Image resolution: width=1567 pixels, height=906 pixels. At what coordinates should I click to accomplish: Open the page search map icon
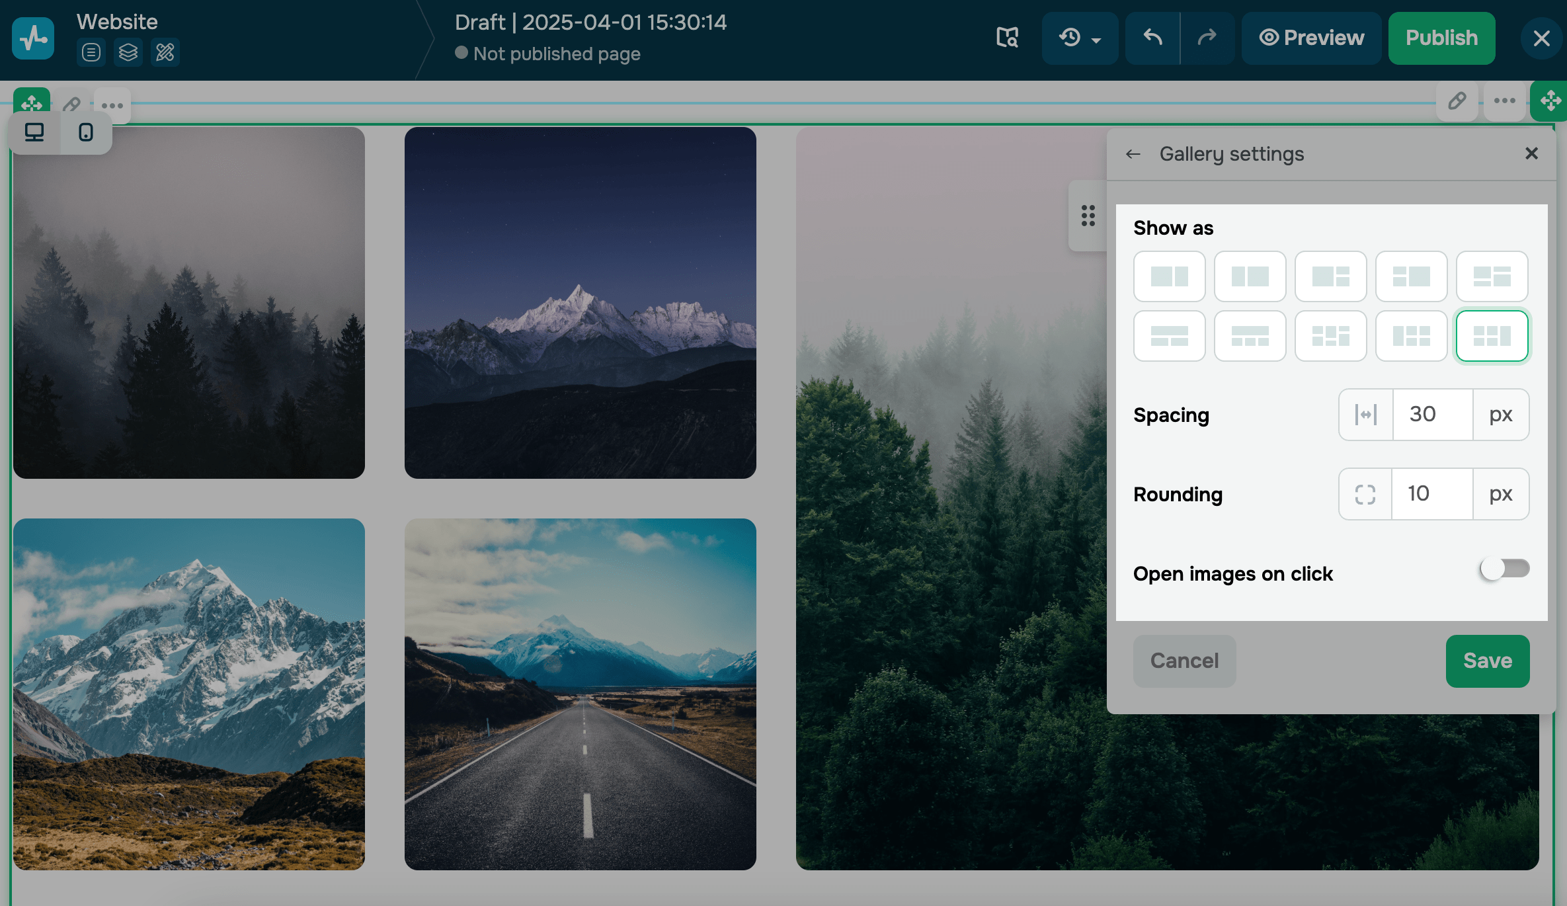tap(1007, 38)
